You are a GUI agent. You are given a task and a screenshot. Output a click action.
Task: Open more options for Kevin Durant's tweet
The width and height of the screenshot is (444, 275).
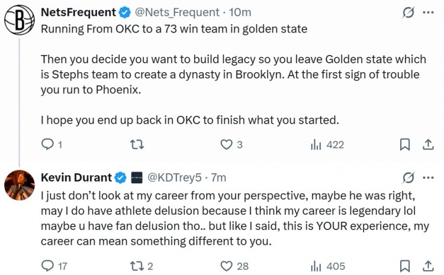click(x=427, y=177)
